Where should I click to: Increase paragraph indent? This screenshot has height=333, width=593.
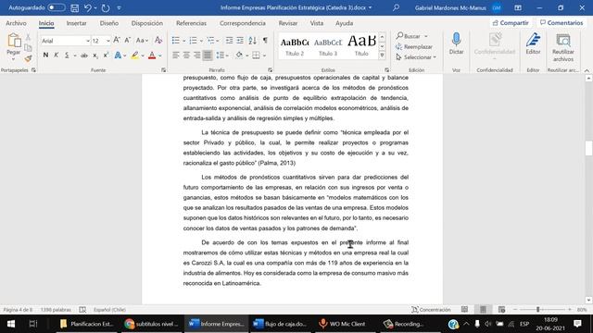[240, 41]
